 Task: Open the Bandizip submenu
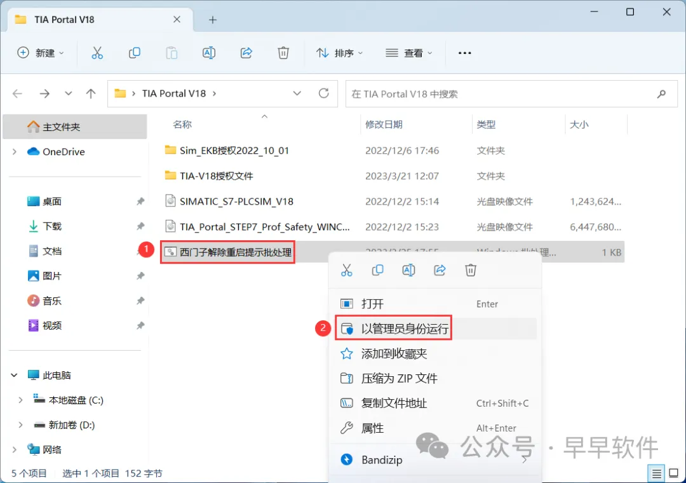(436, 459)
